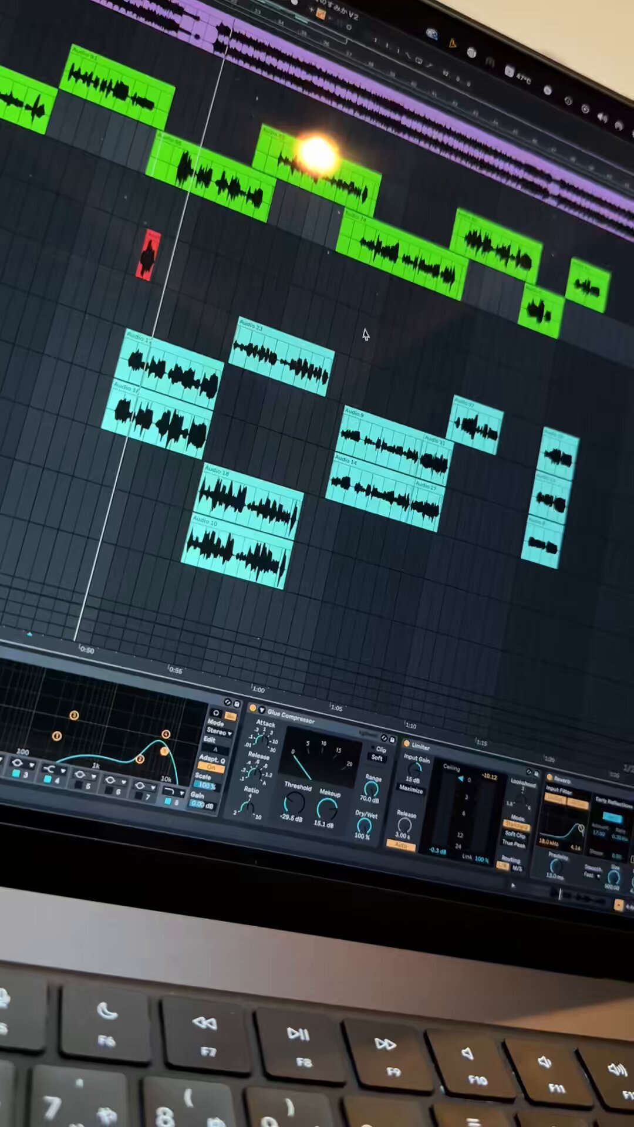This screenshot has width=634, height=1127.
Task: Click Limiter Release Auto button
Action: click(401, 846)
